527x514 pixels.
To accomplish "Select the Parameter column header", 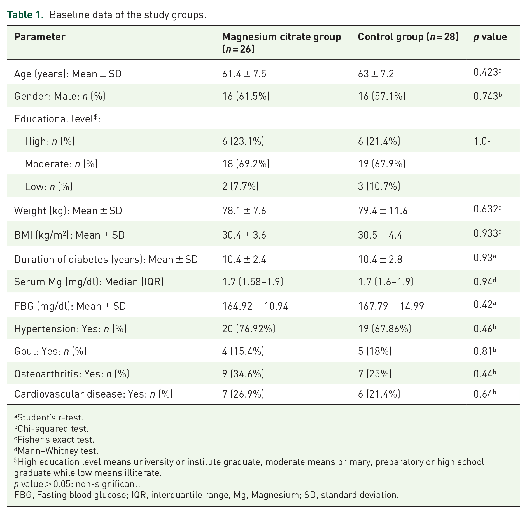I will (40, 37).
